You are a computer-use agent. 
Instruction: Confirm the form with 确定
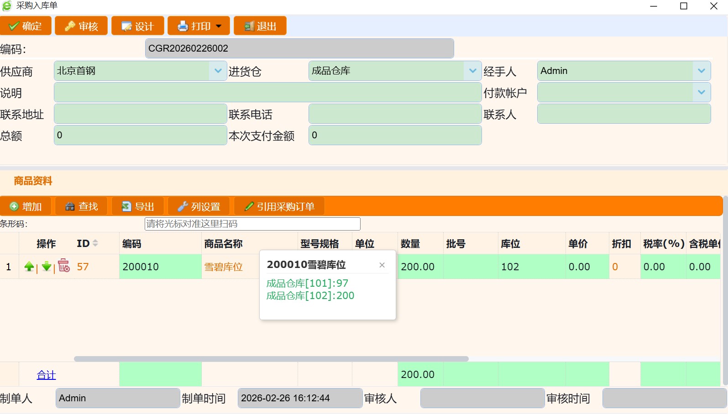click(x=26, y=26)
